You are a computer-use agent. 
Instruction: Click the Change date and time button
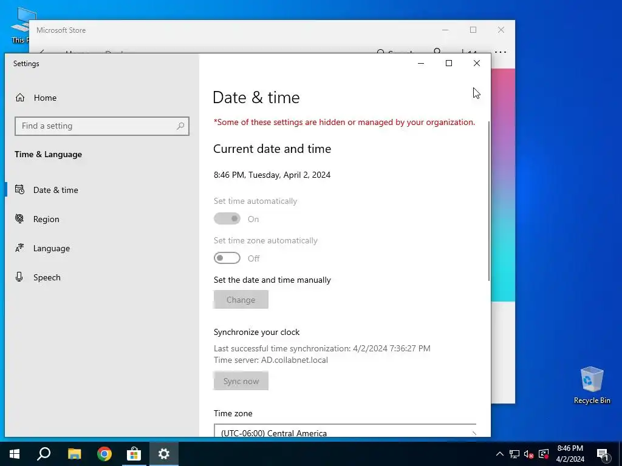tap(241, 300)
